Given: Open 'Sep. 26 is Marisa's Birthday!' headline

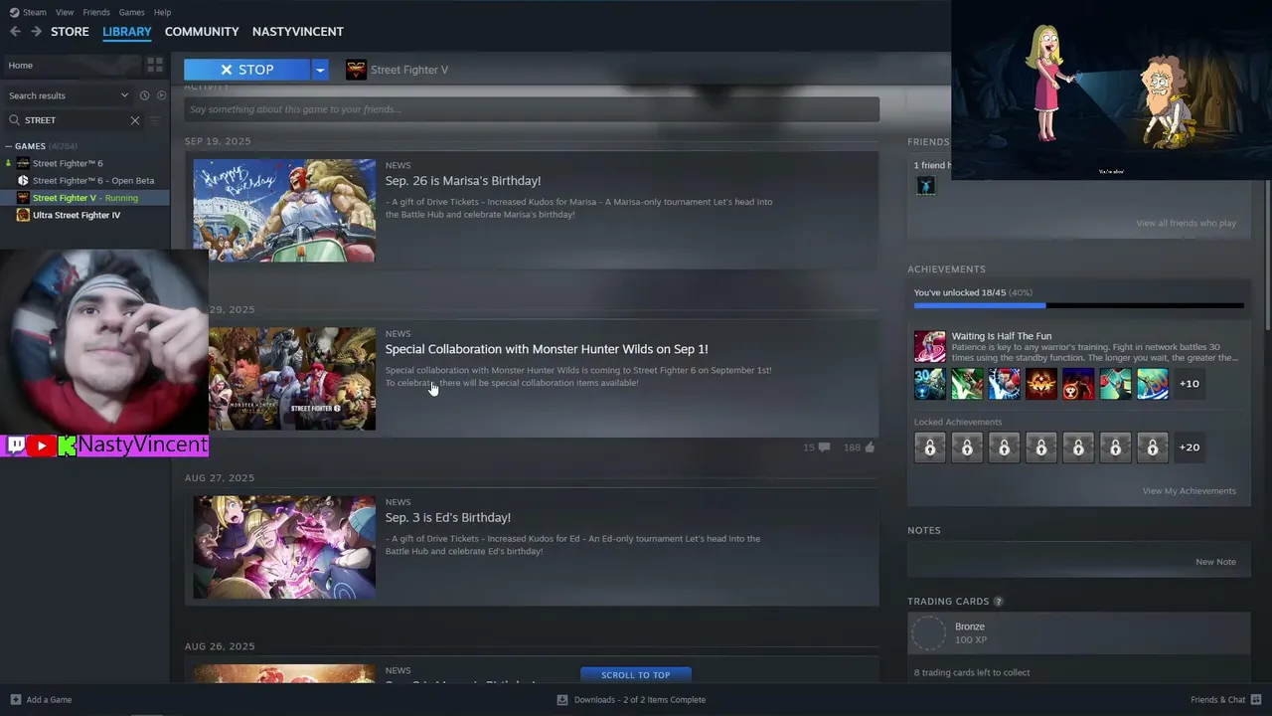Looking at the screenshot, I should (463, 181).
